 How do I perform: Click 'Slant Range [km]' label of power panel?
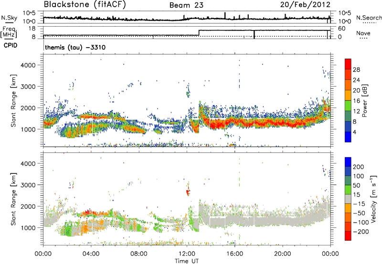(x=14, y=101)
